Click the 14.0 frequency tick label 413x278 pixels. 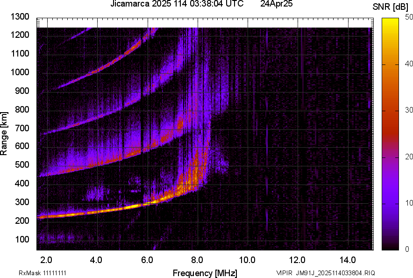[348, 260]
